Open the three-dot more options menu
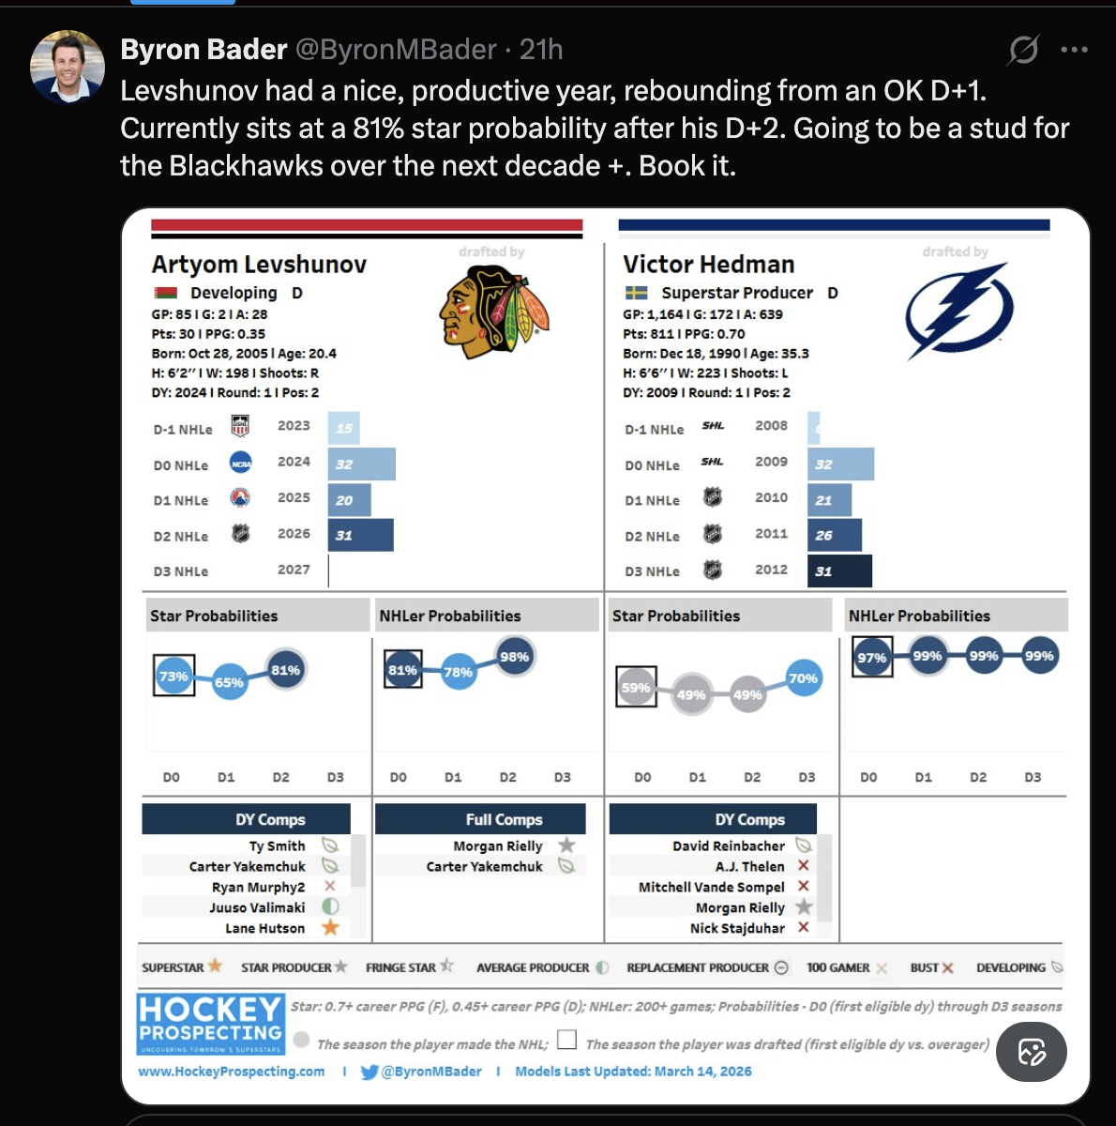The height and width of the screenshot is (1126, 1116). 1074,50
